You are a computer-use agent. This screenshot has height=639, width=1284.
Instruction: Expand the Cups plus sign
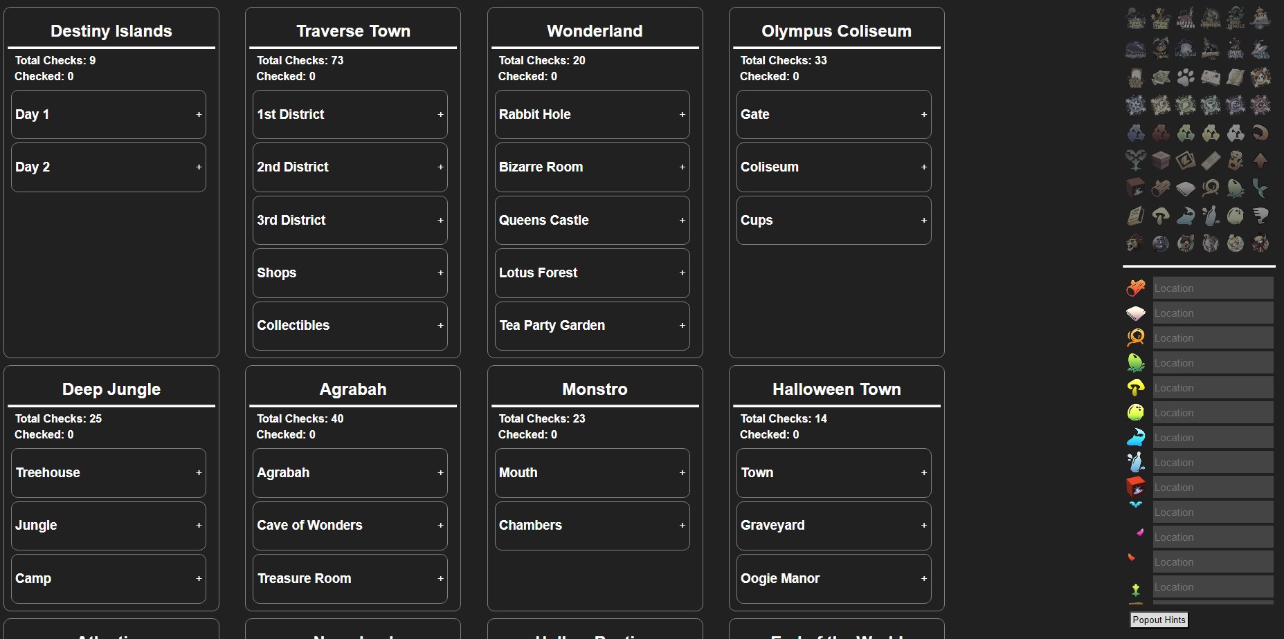tap(923, 221)
